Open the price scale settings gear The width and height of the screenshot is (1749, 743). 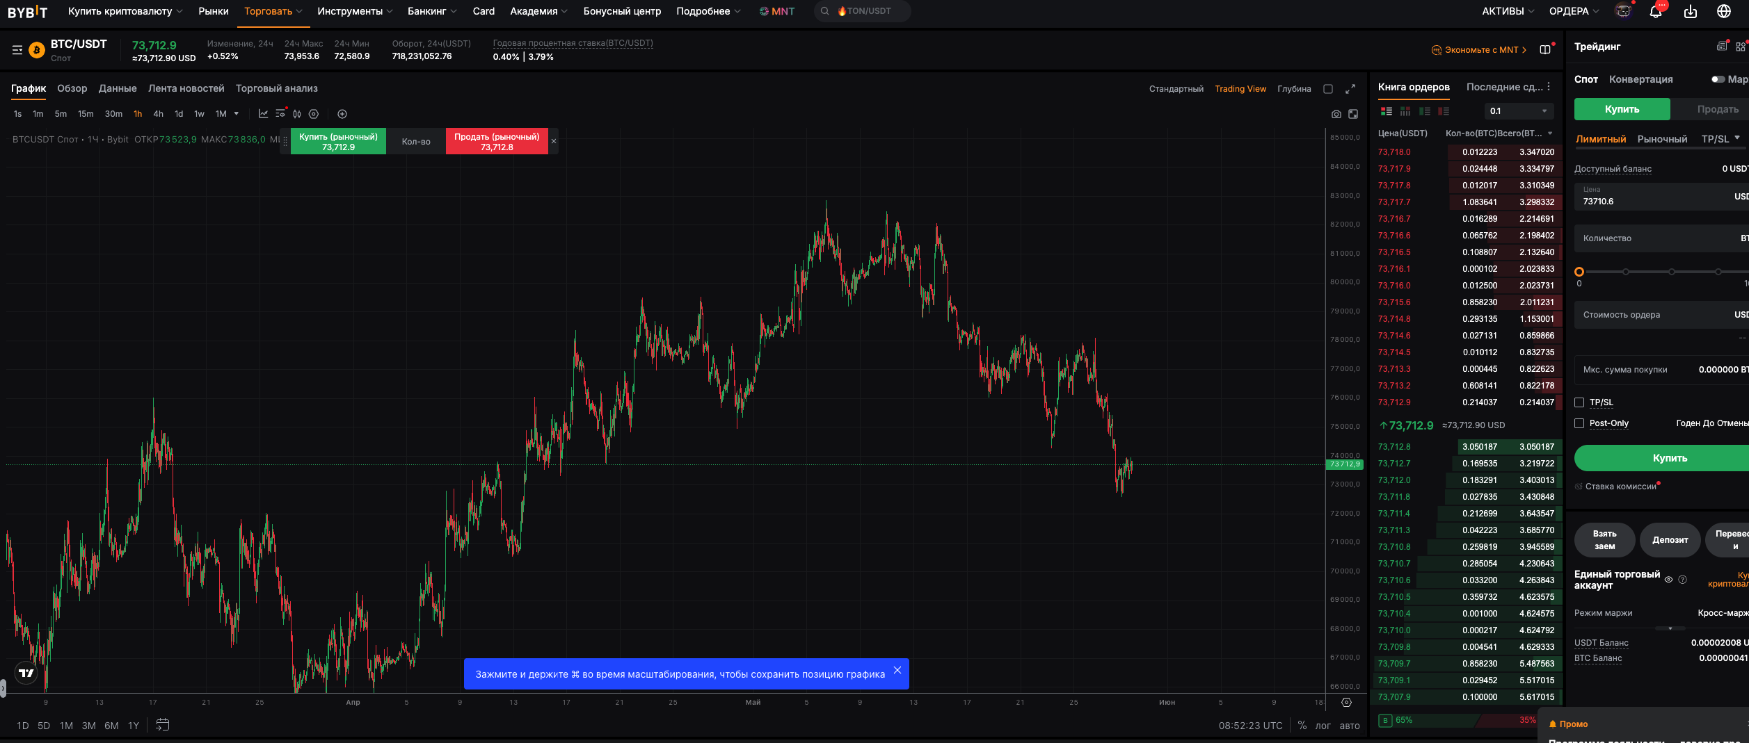1347,703
